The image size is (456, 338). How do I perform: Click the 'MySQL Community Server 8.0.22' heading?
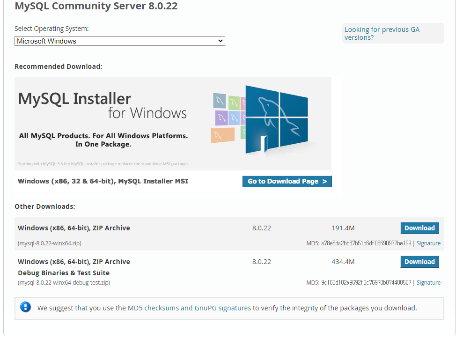click(x=96, y=6)
